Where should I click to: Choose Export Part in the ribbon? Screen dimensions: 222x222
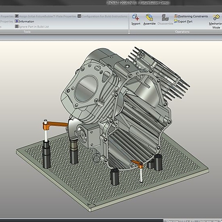pyautogui.click(x=183, y=22)
